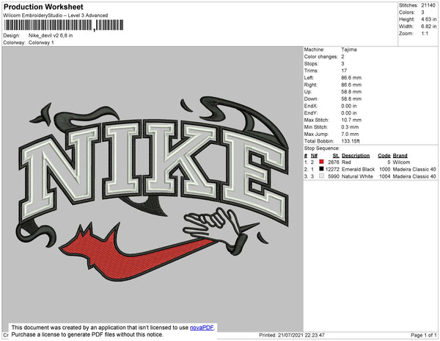Click the zoom value '1:1'

[425, 34]
